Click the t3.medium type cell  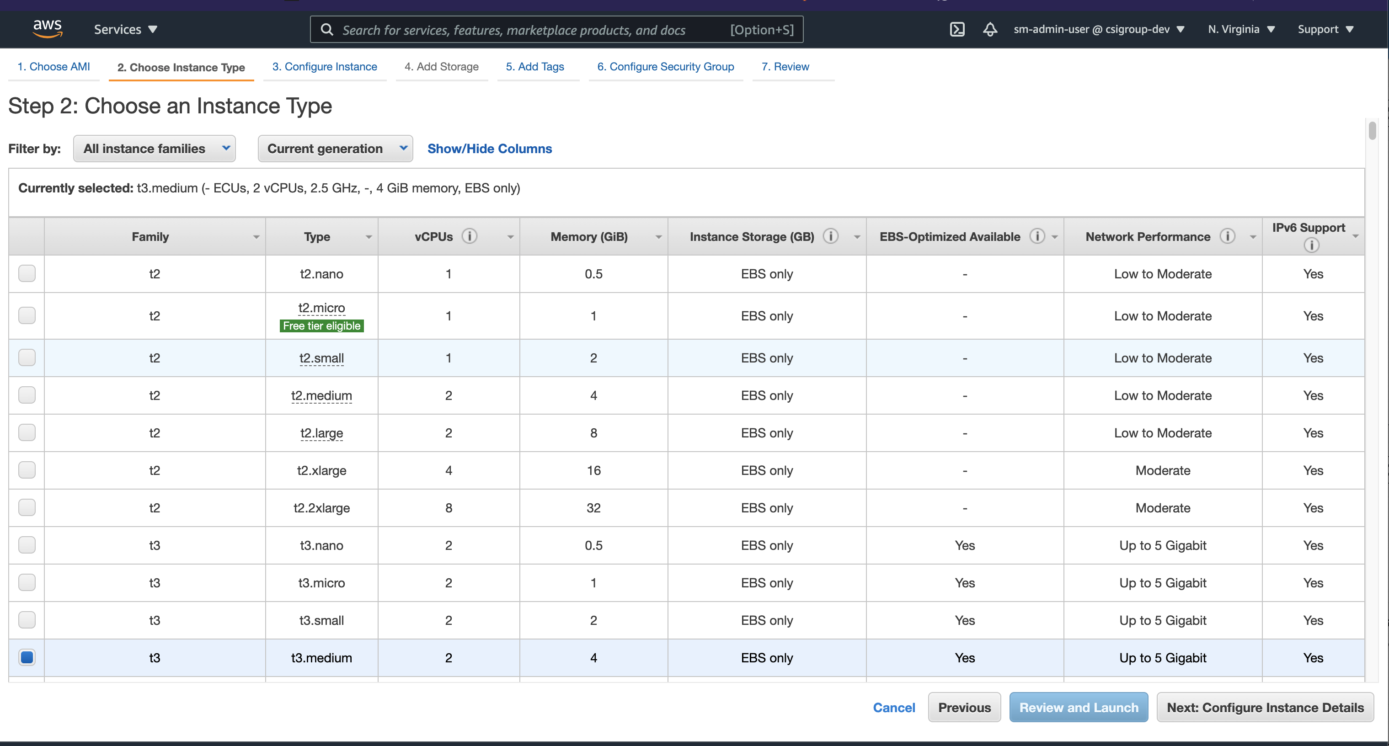(321, 658)
